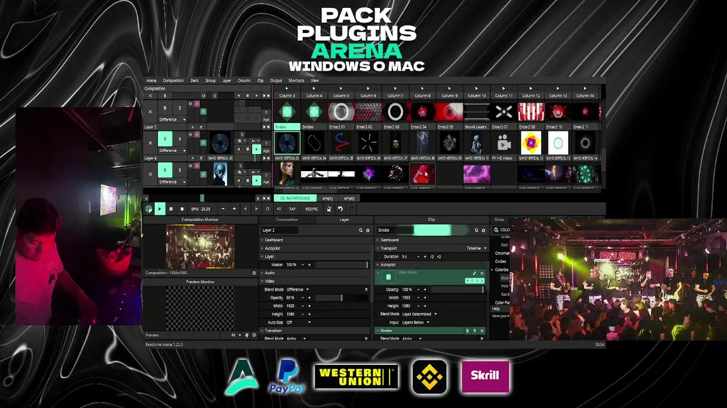The height and width of the screenshot is (408, 727).
Task: Select the 02. BACKGROUND deck tab
Action: (295, 198)
